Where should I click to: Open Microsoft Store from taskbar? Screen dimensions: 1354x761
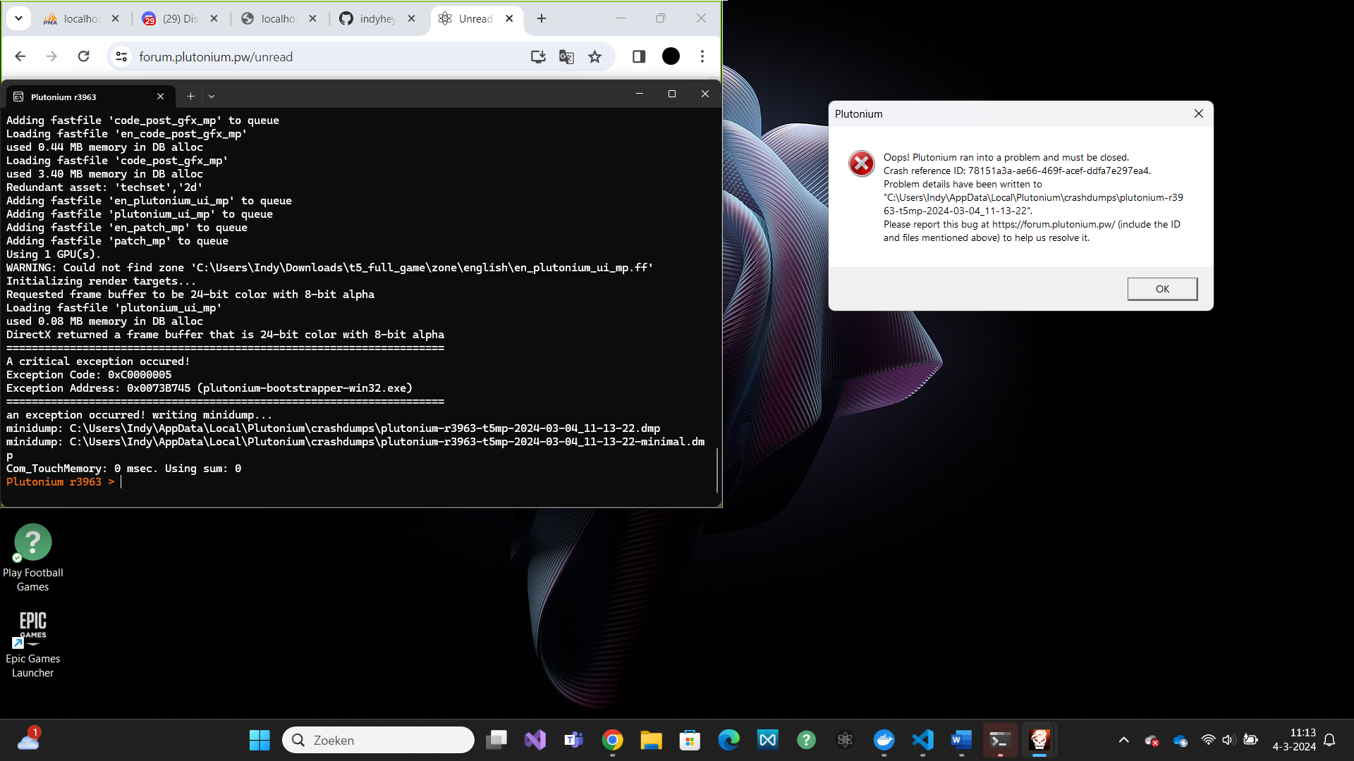(x=690, y=740)
